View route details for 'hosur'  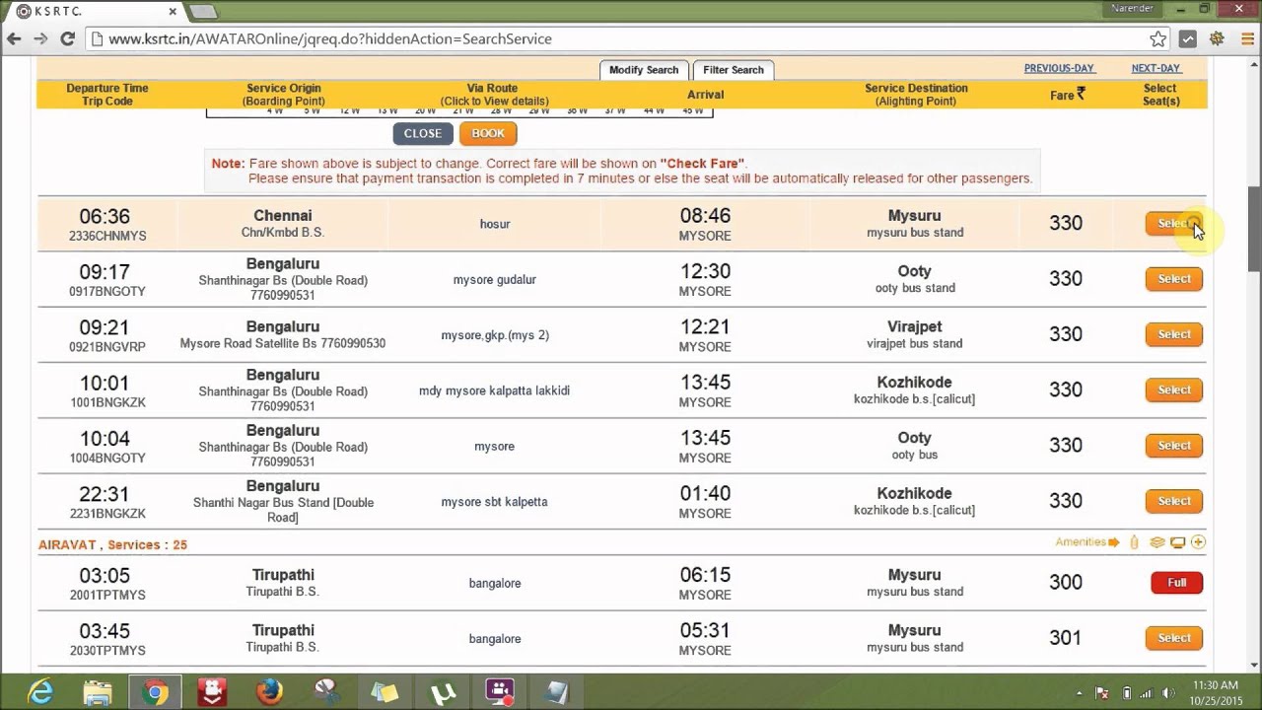point(495,224)
